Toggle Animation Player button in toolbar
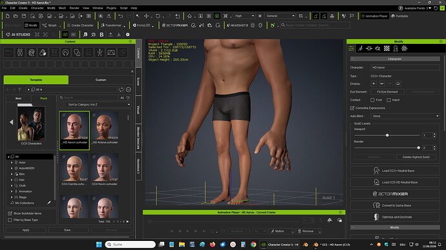Screen dimensions: 446x250 (374, 16)
